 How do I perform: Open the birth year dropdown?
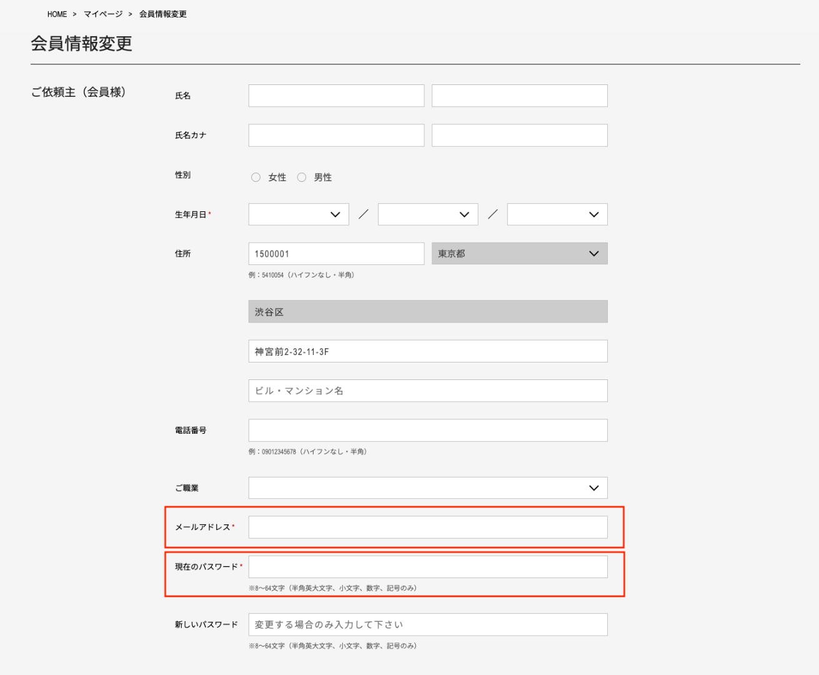point(299,214)
